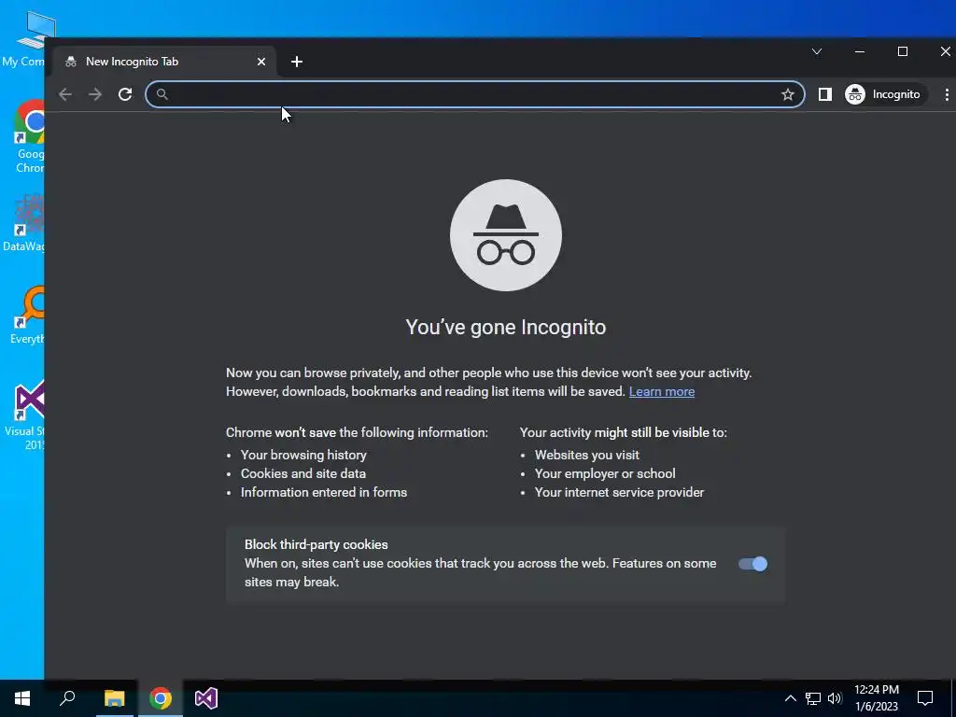Minimize the Chrome window
956x717 pixels.
860,52
